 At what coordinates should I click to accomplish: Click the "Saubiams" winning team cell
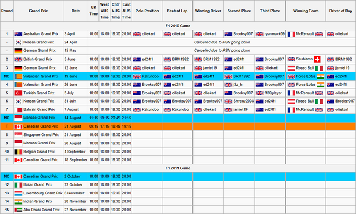tap(305, 60)
